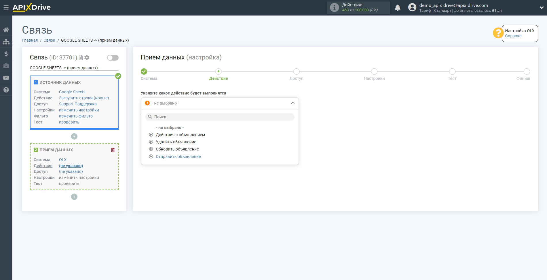Screen dimensions: 547x280
Task: Select Обновить объявление option
Action: coord(177,149)
